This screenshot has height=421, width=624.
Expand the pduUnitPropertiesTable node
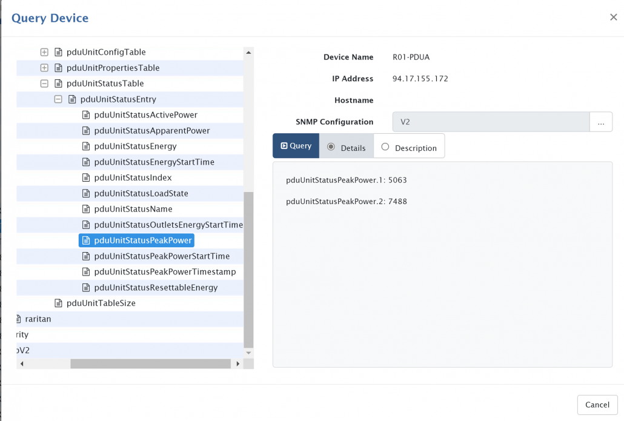pyautogui.click(x=44, y=68)
